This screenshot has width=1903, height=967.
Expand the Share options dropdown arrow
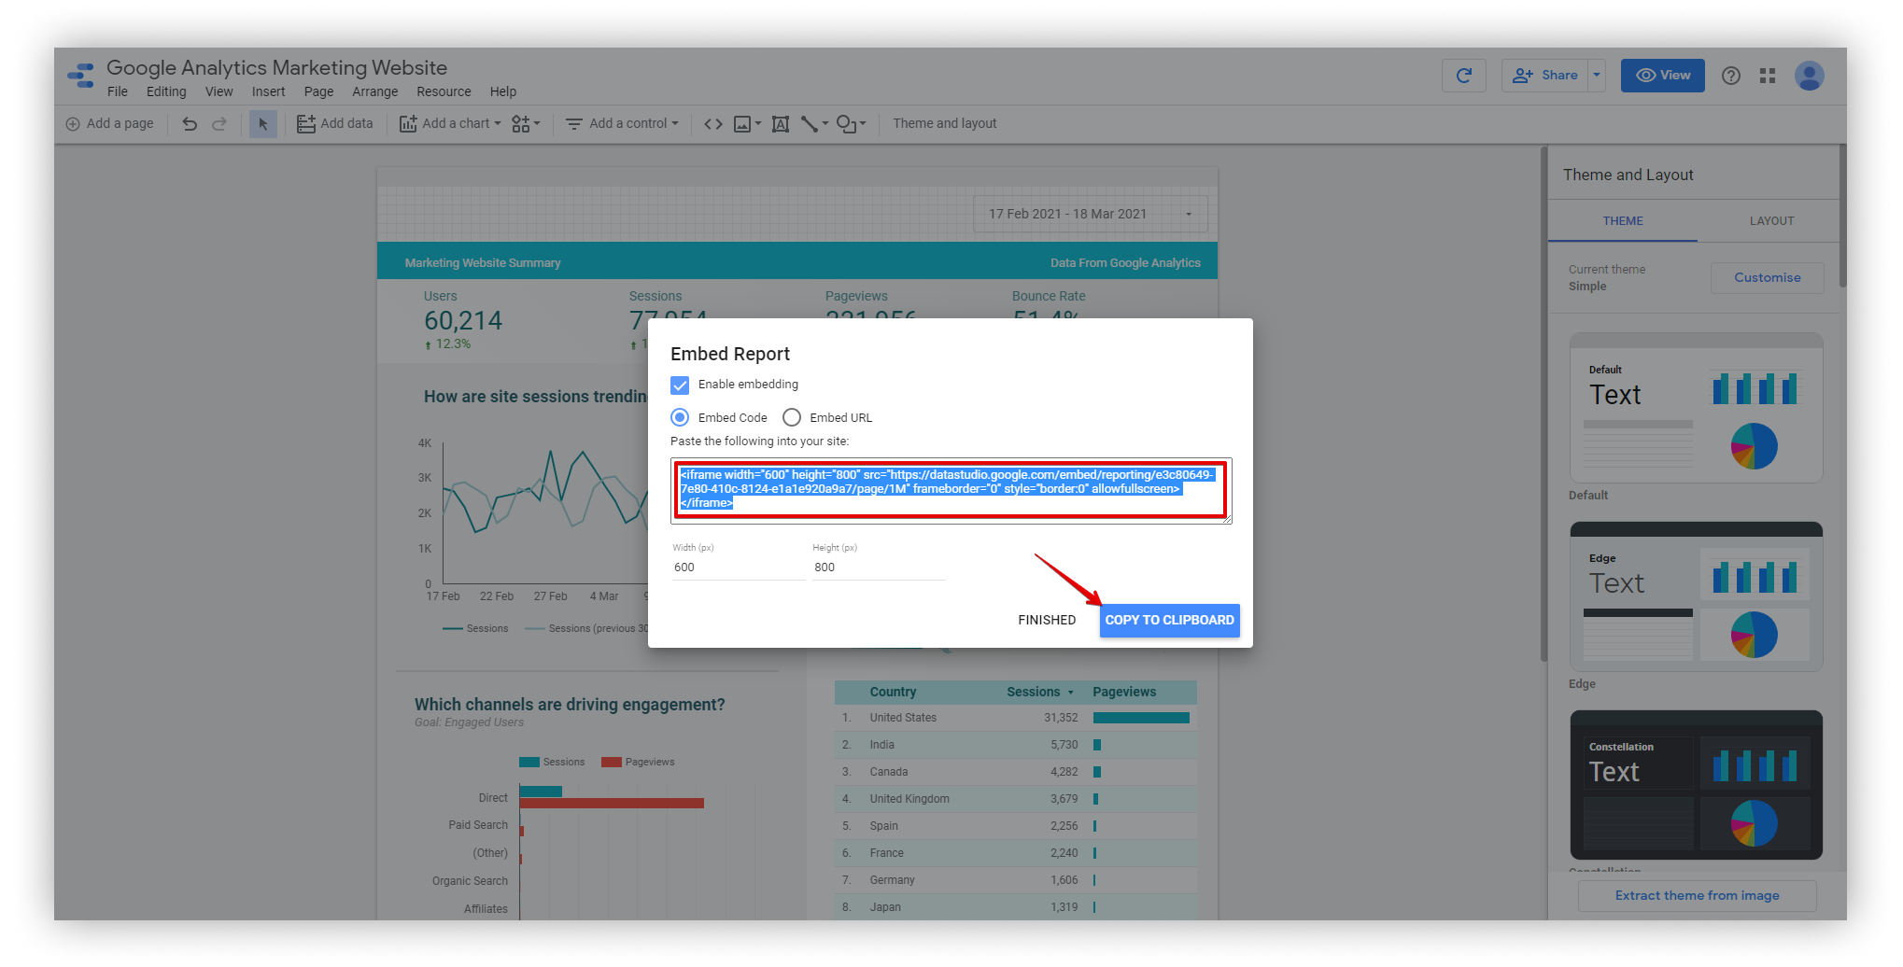pos(1597,76)
